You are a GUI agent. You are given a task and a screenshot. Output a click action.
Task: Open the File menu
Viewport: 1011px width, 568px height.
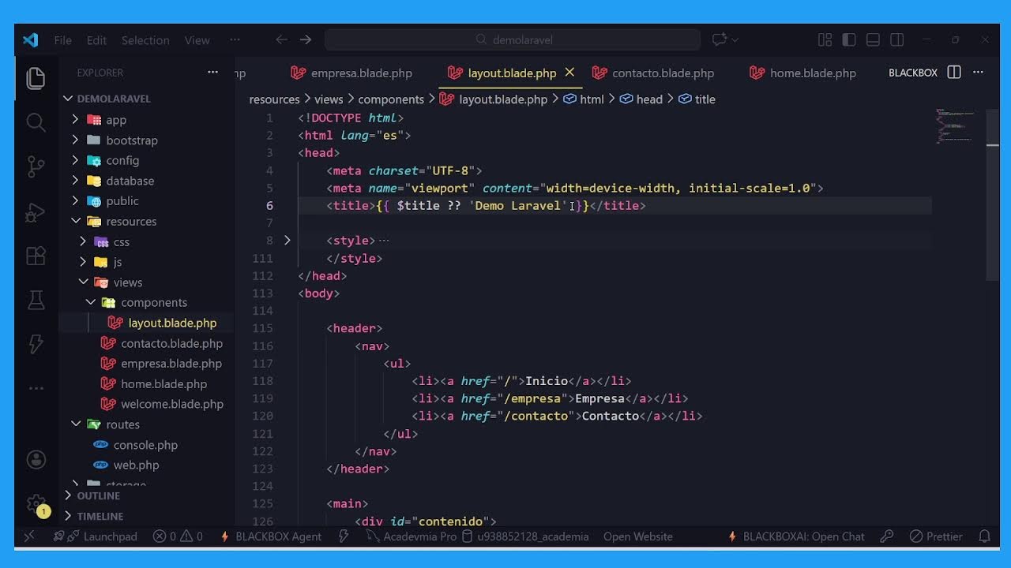click(x=63, y=40)
